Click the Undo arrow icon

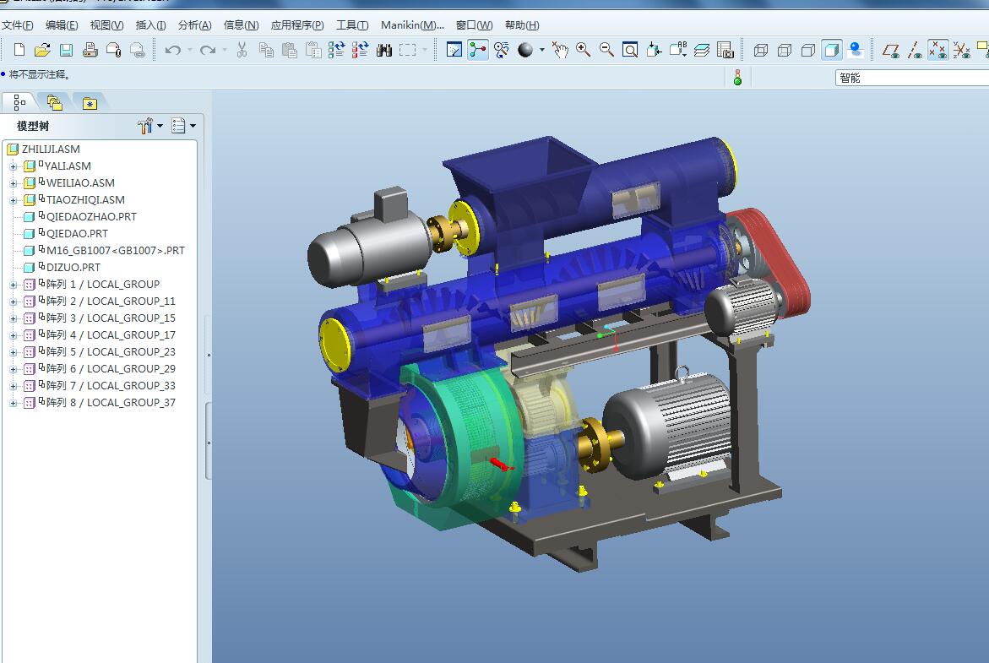(173, 50)
